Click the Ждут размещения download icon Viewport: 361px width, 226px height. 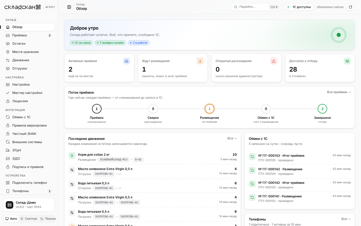(x=200, y=61)
